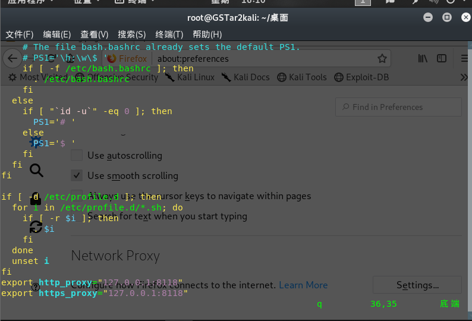Open the Kali Docs bookmark
This screenshot has width=472, height=321.
246,77
